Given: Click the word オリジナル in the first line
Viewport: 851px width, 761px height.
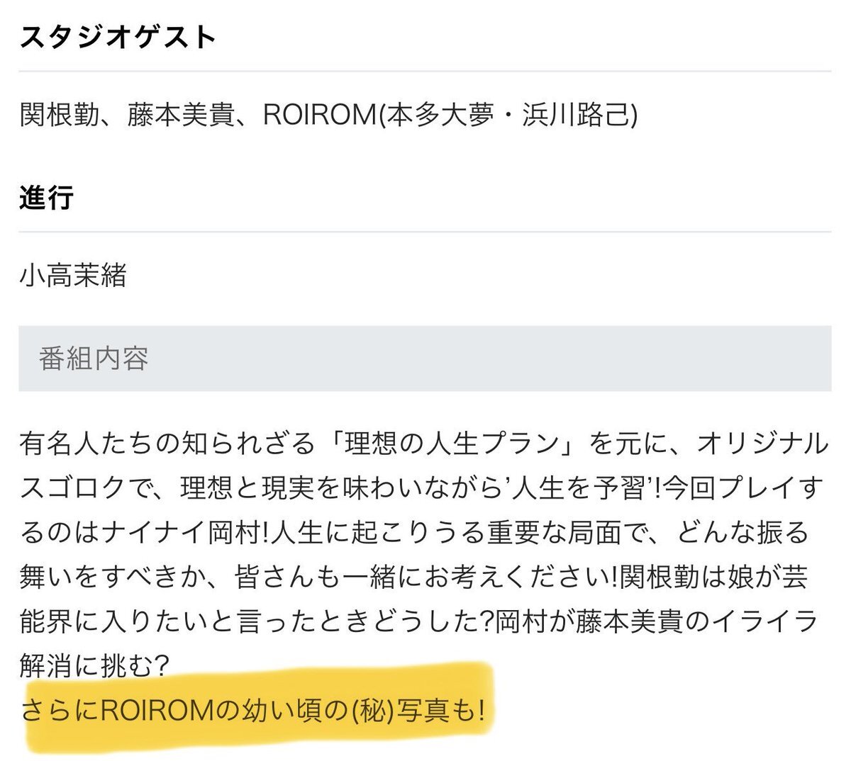Looking at the screenshot, I should click(x=762, y=445).
